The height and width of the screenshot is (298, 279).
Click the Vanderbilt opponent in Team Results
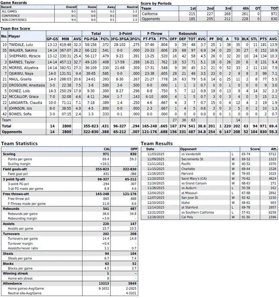pos(188,154)
